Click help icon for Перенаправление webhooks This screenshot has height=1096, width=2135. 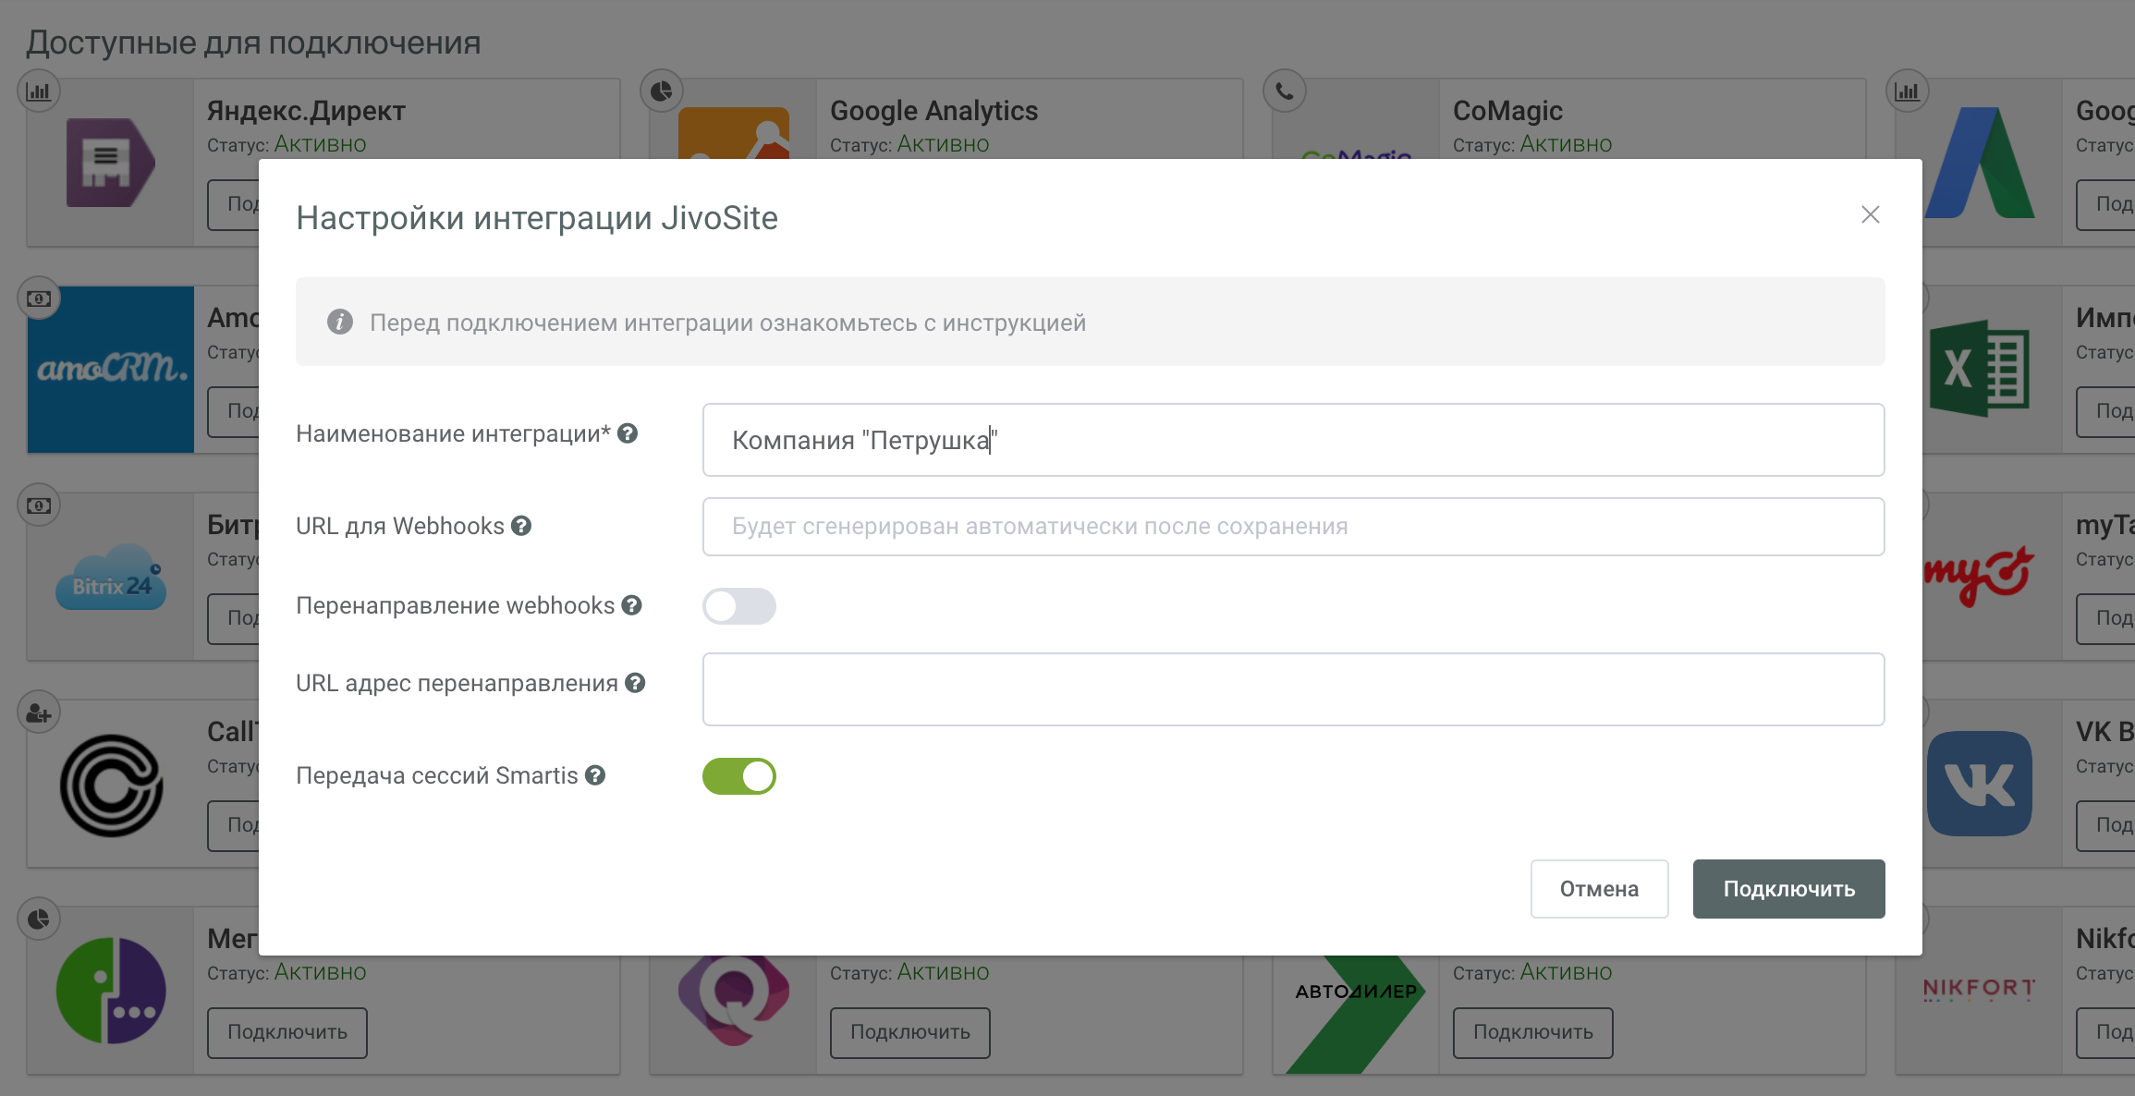pos(631,605)
